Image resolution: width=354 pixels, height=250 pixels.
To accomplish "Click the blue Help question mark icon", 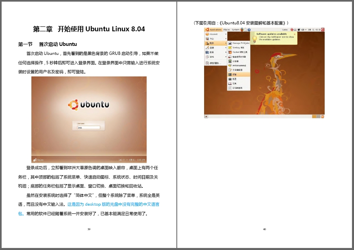I will (x=249, y=30).
